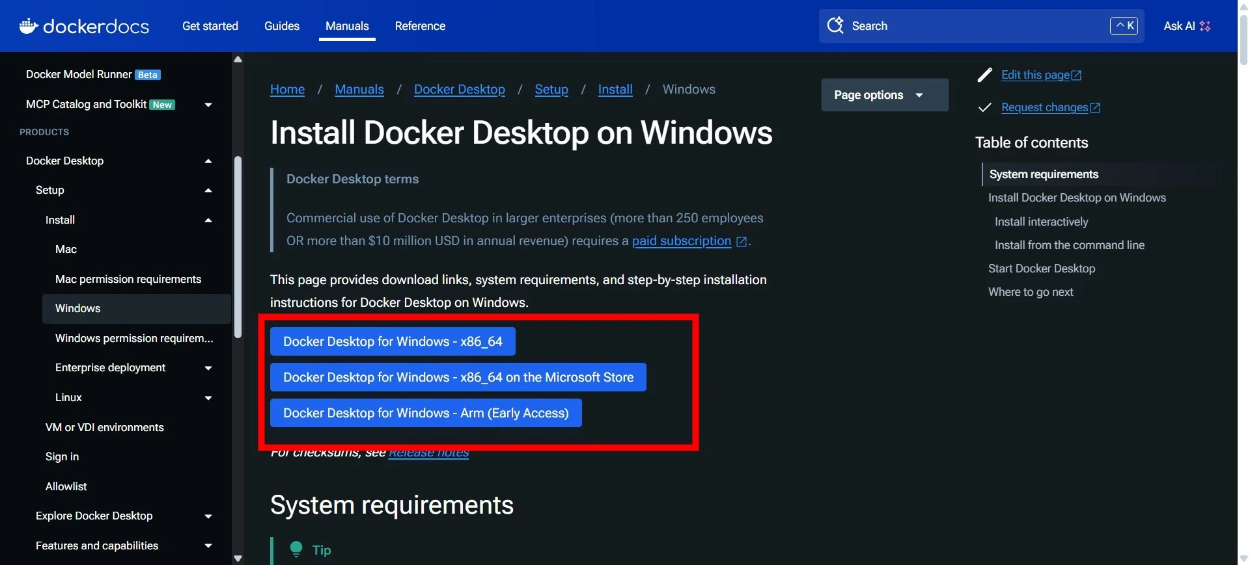Click the sidebar scroll up arrow
The width and height of the screenshot is (1250, 565).
(238, 59)
